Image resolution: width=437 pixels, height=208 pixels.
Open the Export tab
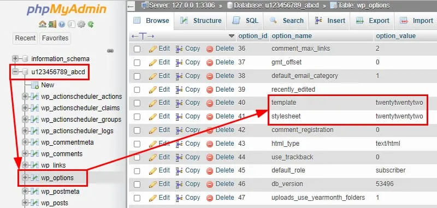tap(372, 21)
